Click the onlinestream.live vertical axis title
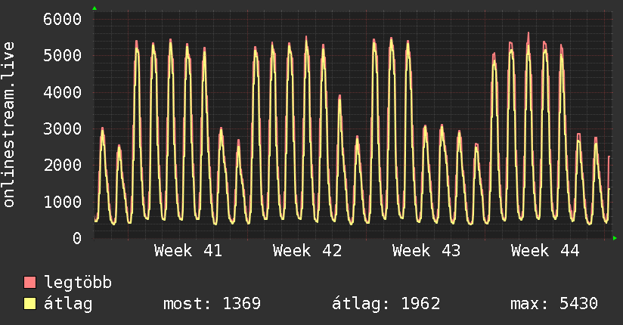Image resolution: width=623 pixels, height=325 pixels. [x=9, y=125]
